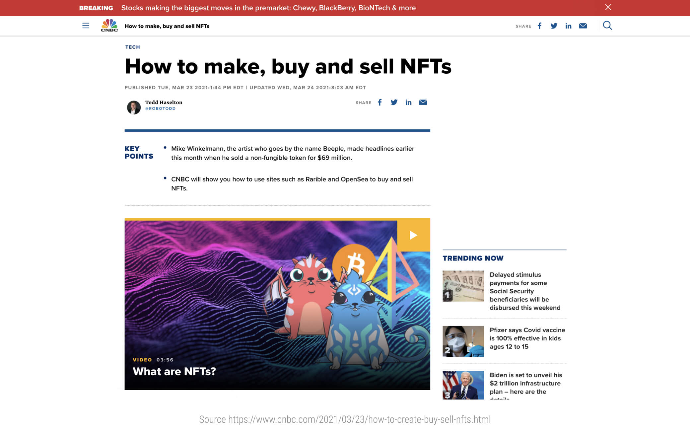Viewport: 690px width, 440px height.
Task: Open the Pfizer Covid vaccine kids story
Action: (x=527, y=338)
